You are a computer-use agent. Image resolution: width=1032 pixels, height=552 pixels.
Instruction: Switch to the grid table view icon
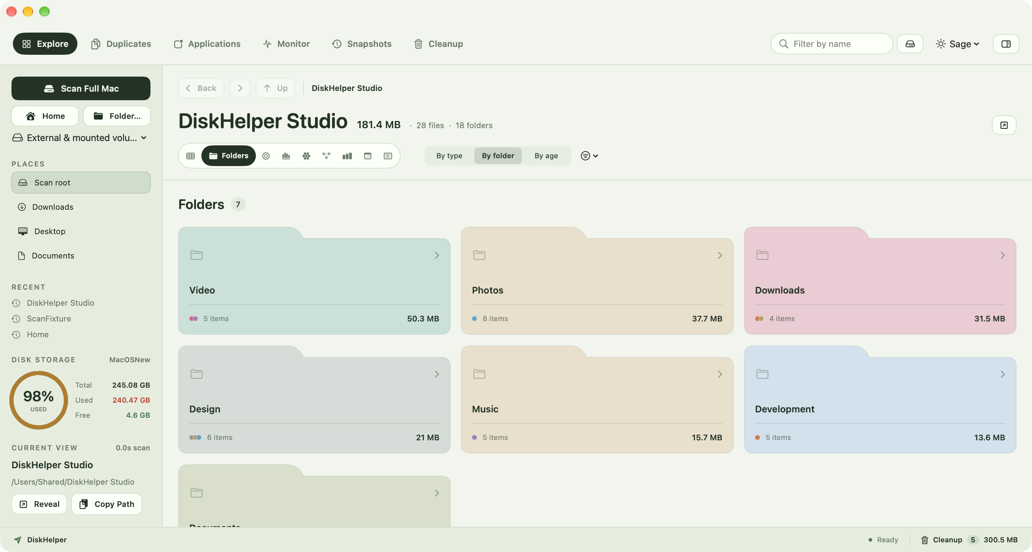pos(190,156)
